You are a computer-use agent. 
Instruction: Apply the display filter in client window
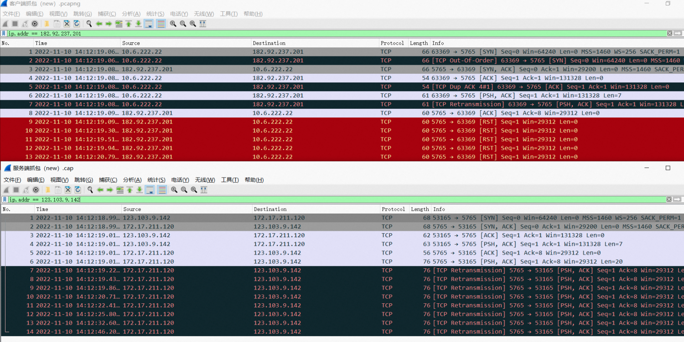(678, 33)
